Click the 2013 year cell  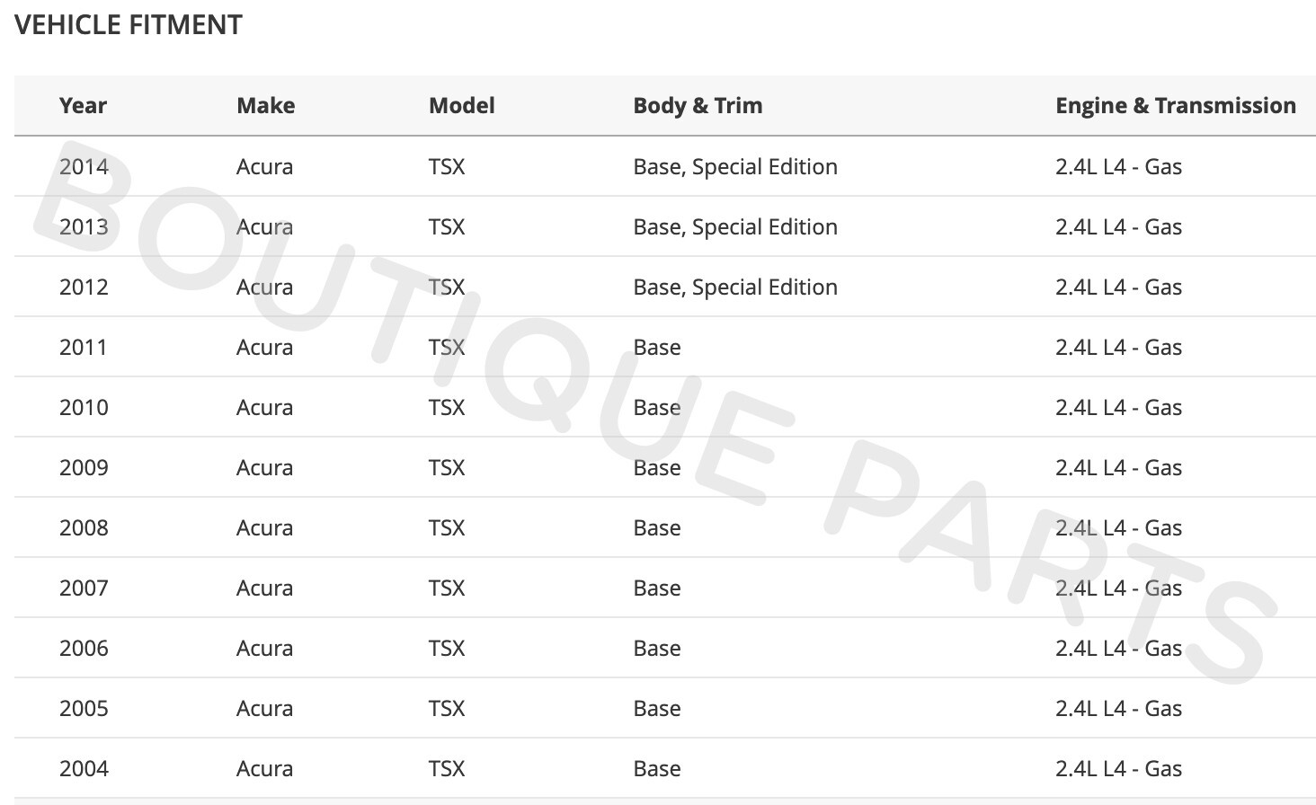point(84,227)
